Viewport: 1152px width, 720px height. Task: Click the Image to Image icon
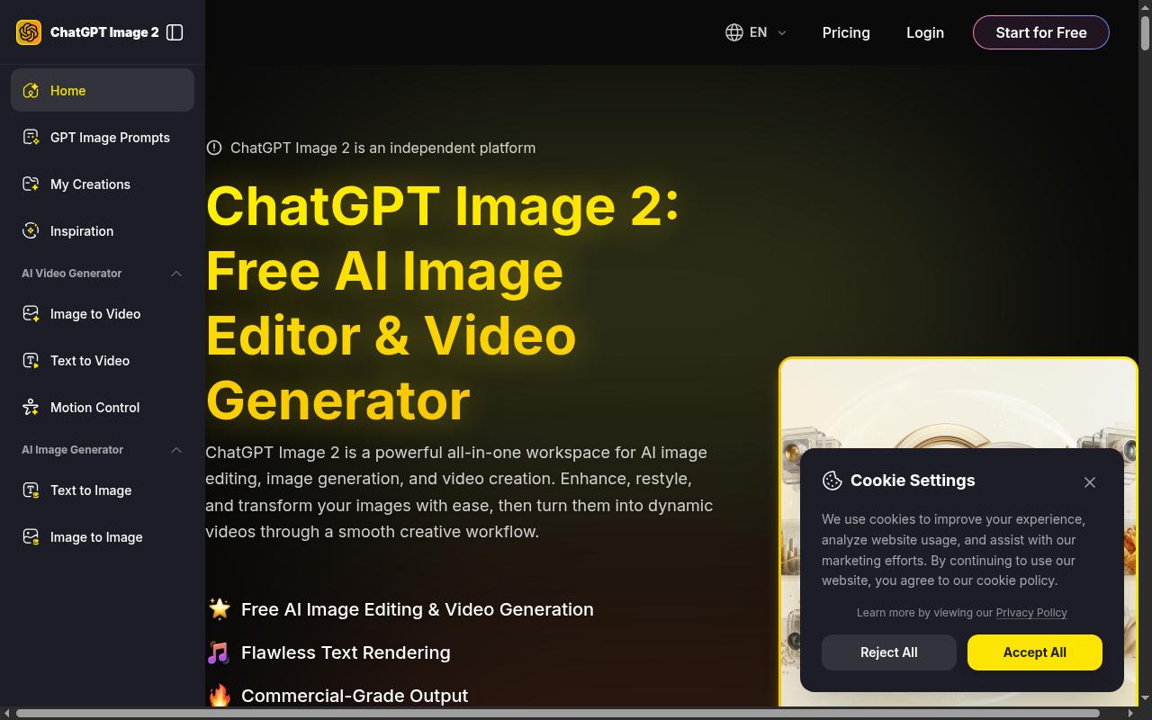coord(31,537)
